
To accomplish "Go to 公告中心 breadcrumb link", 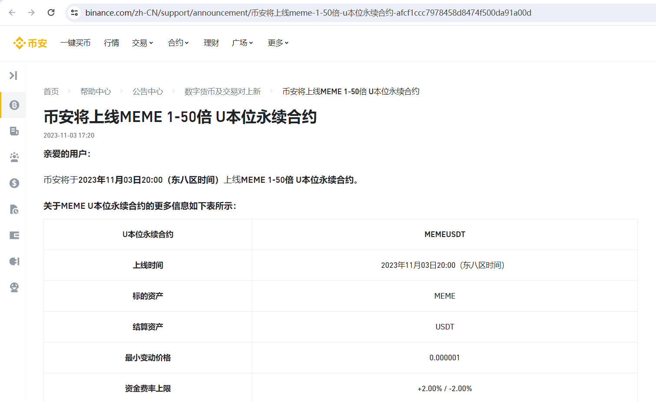I will [x=148, y=92].
